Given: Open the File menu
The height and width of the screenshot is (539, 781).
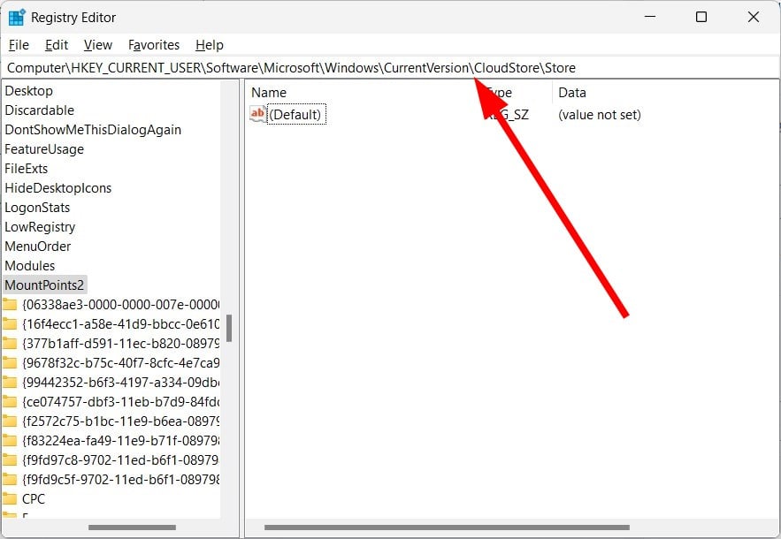Looking at the screenshot, I should (19, 45).
